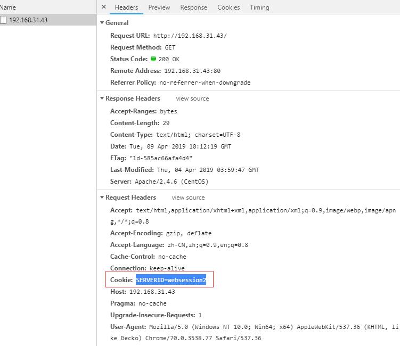Switch to the Headers tab
The width and height of the screenshot is (400, 346).
(x=126, y=7)
